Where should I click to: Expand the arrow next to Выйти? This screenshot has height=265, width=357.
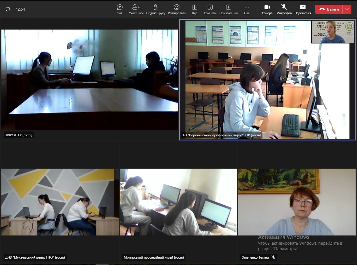347,9
